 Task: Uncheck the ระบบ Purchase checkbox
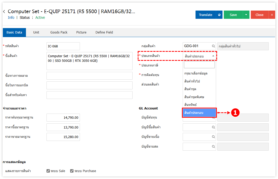point(72,171)
